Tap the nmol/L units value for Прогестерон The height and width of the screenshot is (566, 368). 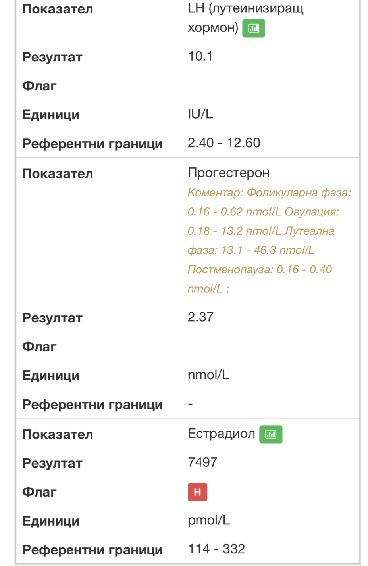tap(208, 375)
